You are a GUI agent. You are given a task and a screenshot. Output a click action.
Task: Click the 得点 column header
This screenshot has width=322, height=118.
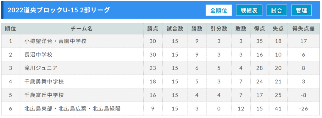(259, 29)
